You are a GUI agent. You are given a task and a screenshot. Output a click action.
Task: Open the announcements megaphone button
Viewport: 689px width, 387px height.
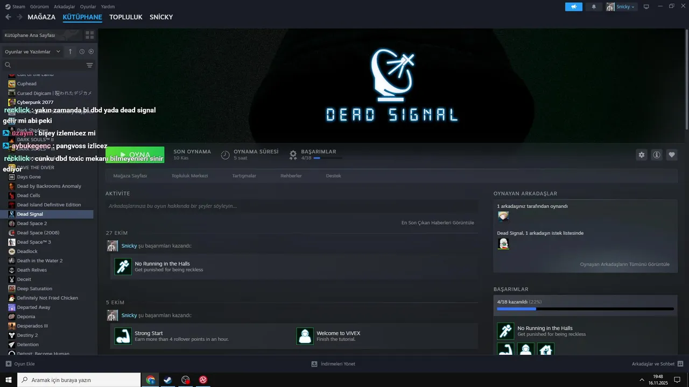[574, 6]
